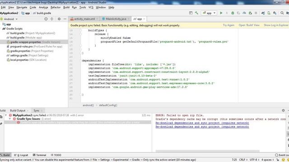
Task: Open AVD Manager icon
Action: point(269,13)
